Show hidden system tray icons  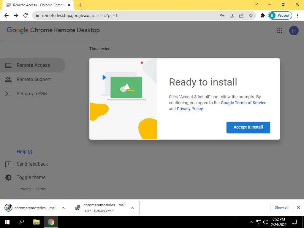pyautogui.click(x=251, y=222)
